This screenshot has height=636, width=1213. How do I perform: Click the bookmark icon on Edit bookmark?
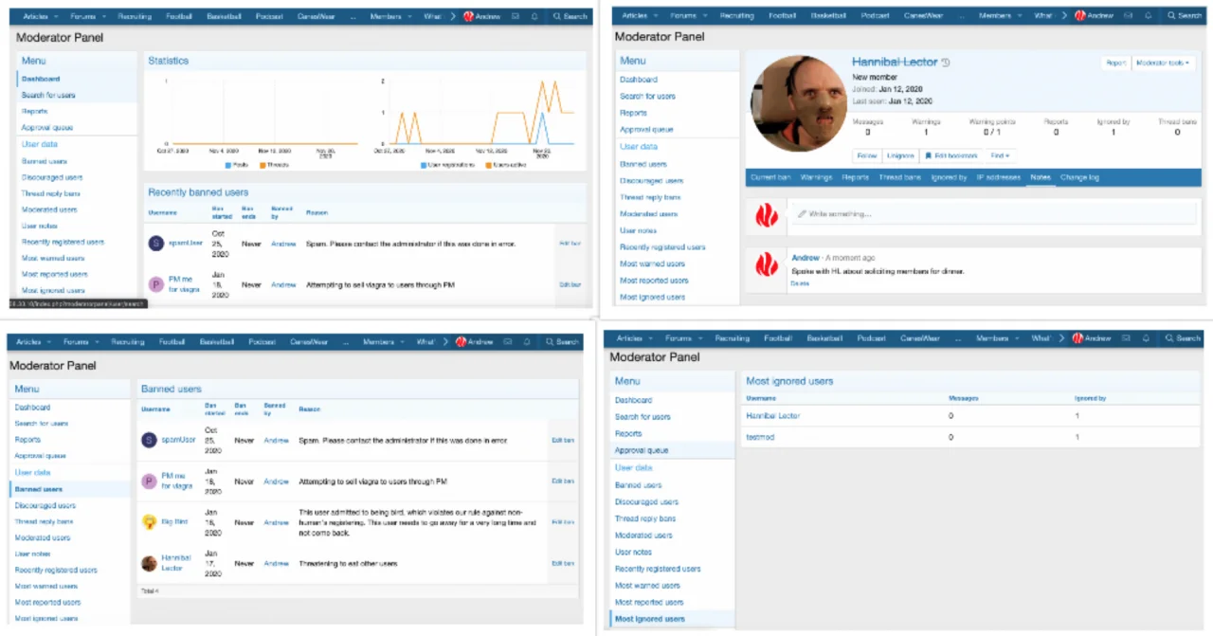click(928, 155)
